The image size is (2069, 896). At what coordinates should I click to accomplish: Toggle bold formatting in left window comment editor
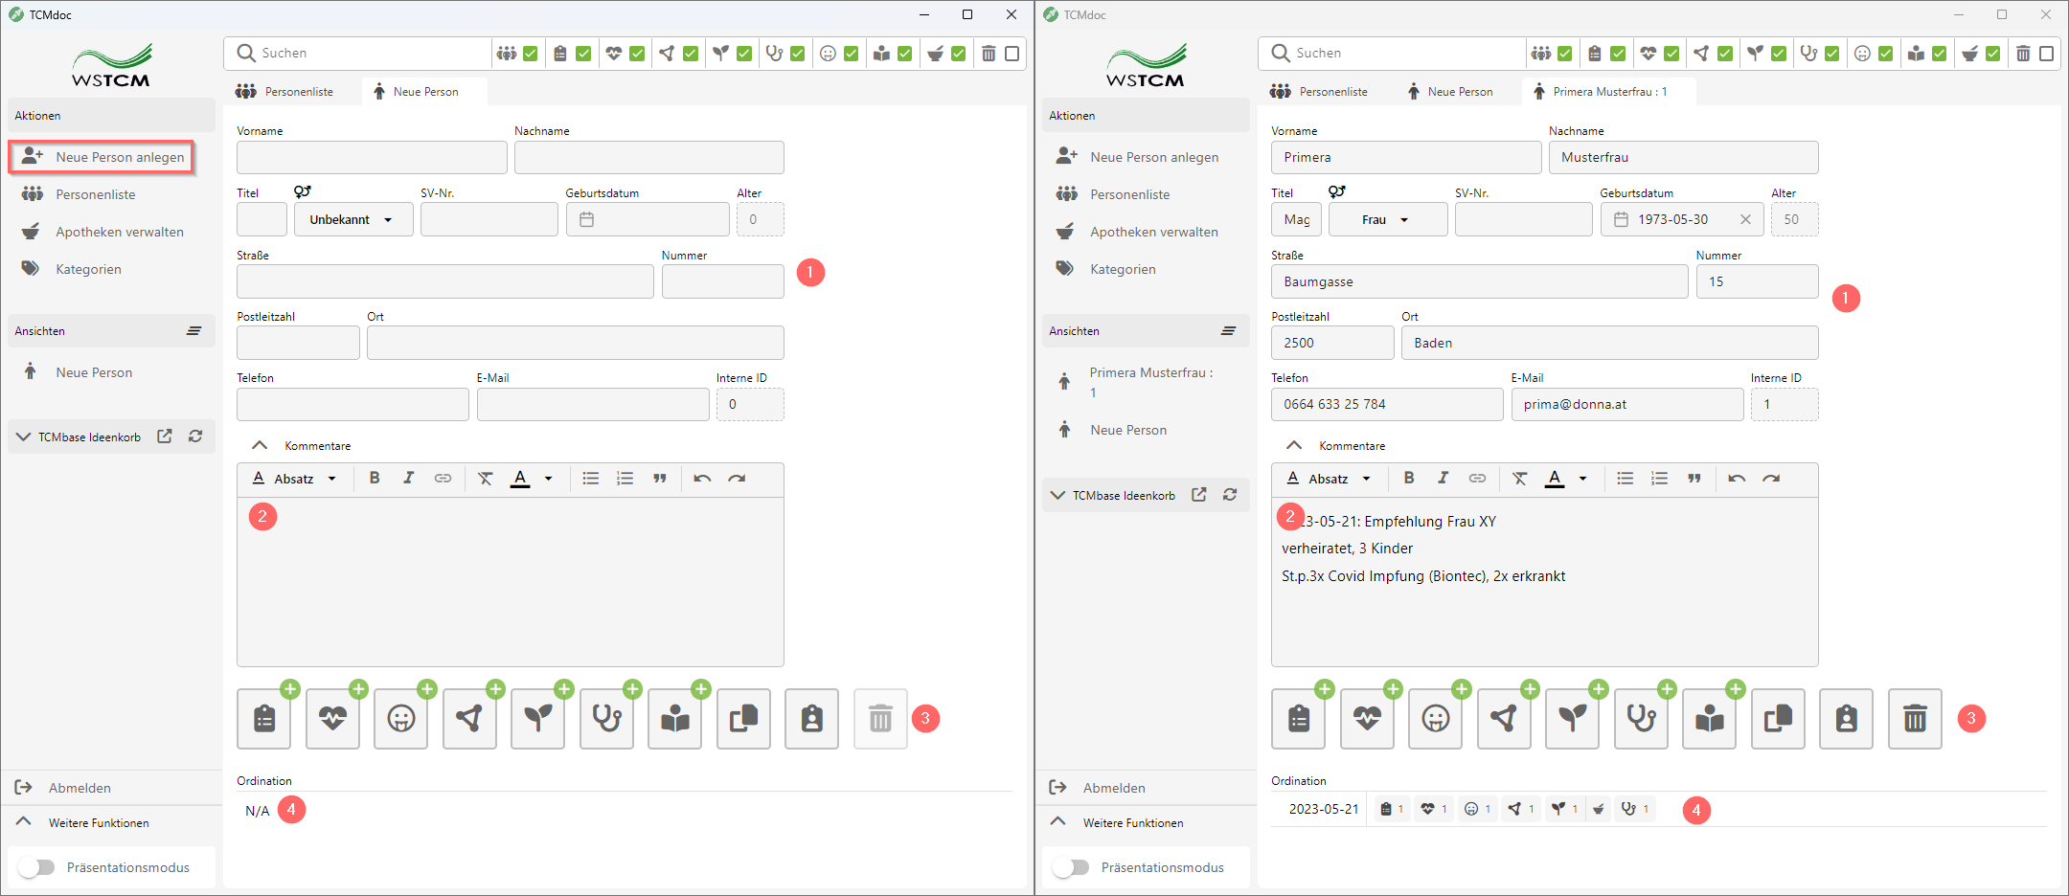click(375, 479)
